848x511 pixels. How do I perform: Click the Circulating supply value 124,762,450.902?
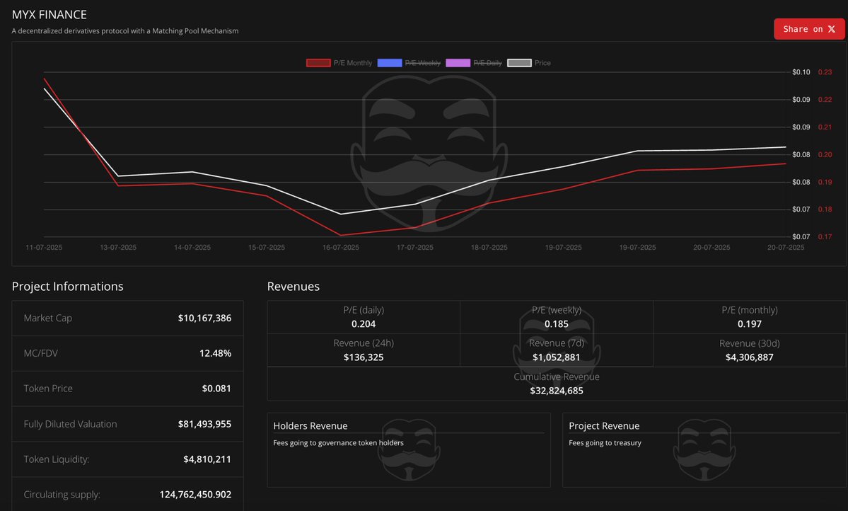pos(195,495)
